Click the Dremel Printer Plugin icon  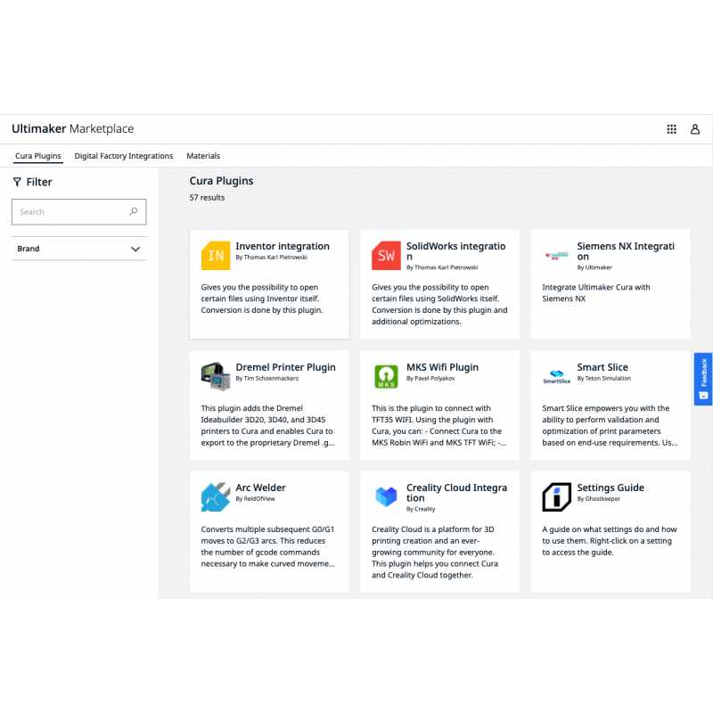[216, 376]
